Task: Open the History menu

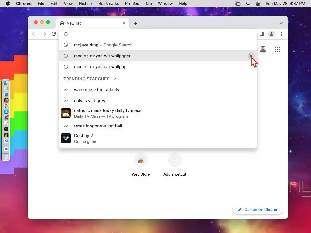Action: [85, 4]
